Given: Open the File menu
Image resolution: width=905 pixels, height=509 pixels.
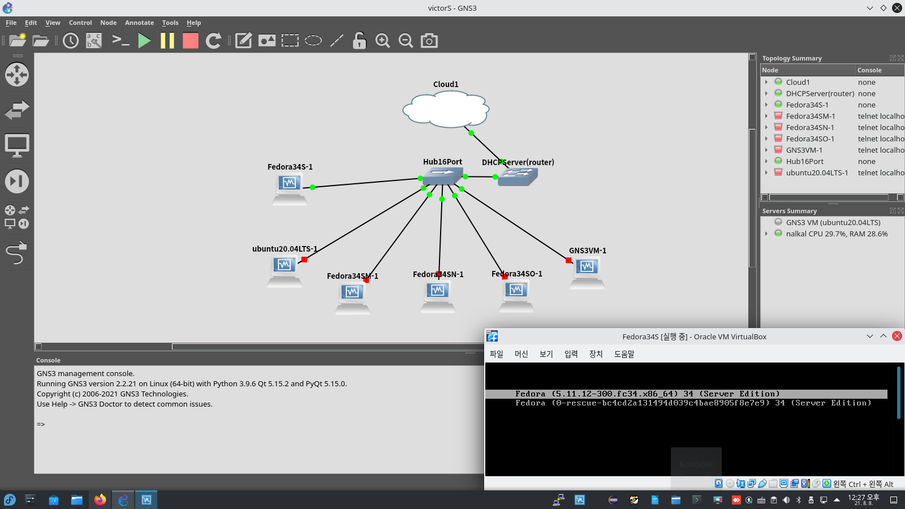Looking at the screenshot, I should [x=11, y=23].
